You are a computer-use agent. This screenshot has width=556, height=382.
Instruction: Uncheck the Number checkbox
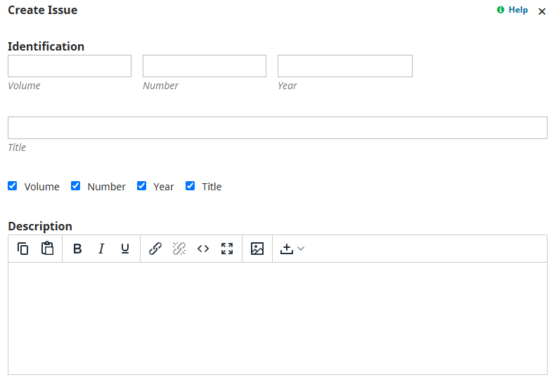click(75, 186)
